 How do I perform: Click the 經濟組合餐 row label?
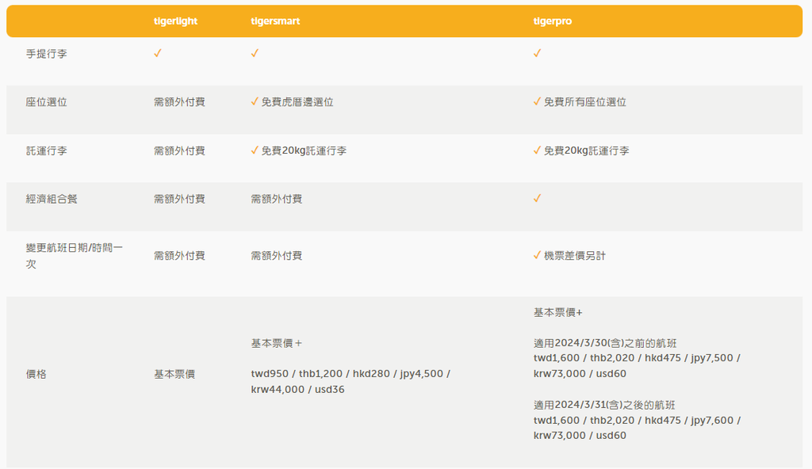tap(52, 199)
